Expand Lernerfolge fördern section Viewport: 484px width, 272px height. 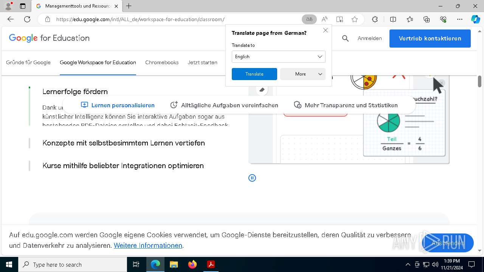75,91
